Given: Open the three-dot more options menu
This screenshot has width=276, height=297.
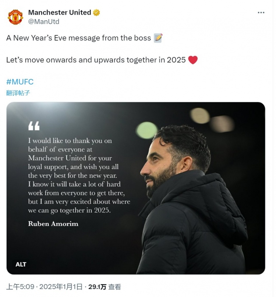Looking at the screenshot, I should (261, 12).
